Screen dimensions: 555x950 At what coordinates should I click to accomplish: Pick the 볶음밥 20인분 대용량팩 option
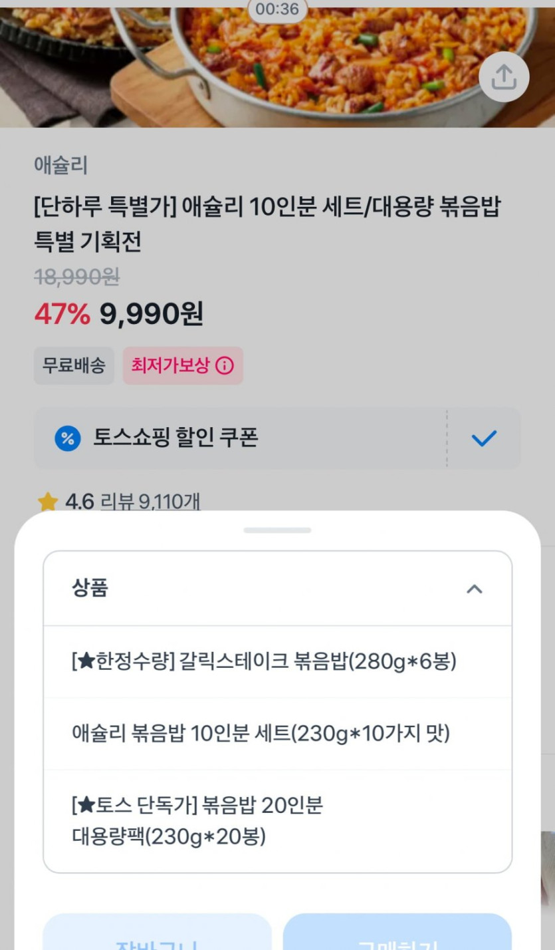[197, 821]
